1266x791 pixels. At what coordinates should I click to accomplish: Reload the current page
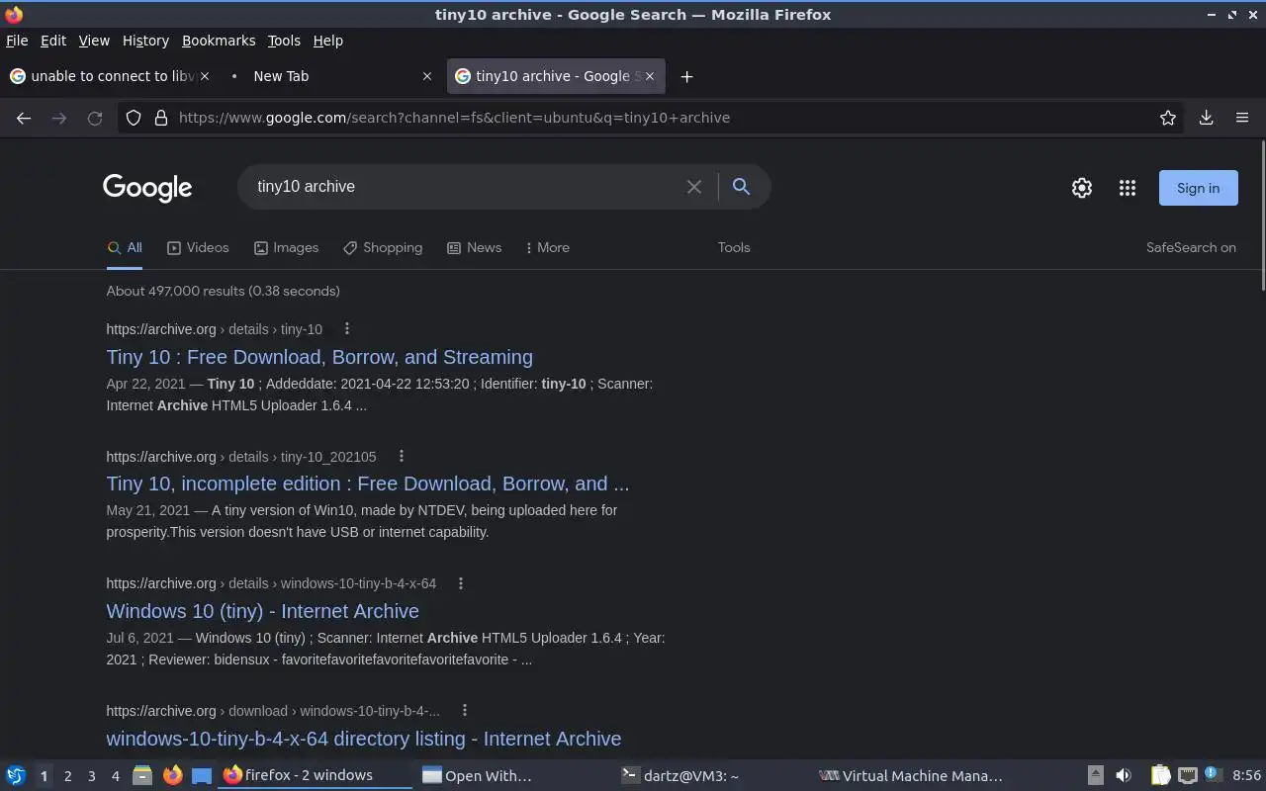click(95, 118)
